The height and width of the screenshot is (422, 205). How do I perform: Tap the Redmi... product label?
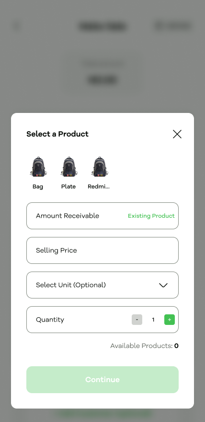tap(99, 186)
